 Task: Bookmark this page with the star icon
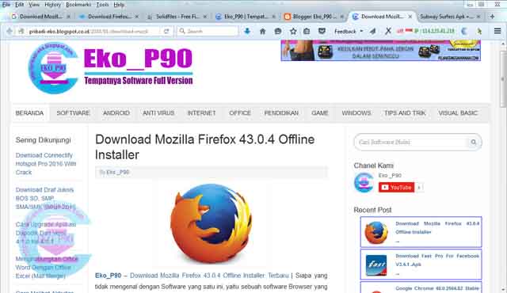pos(293,32)
